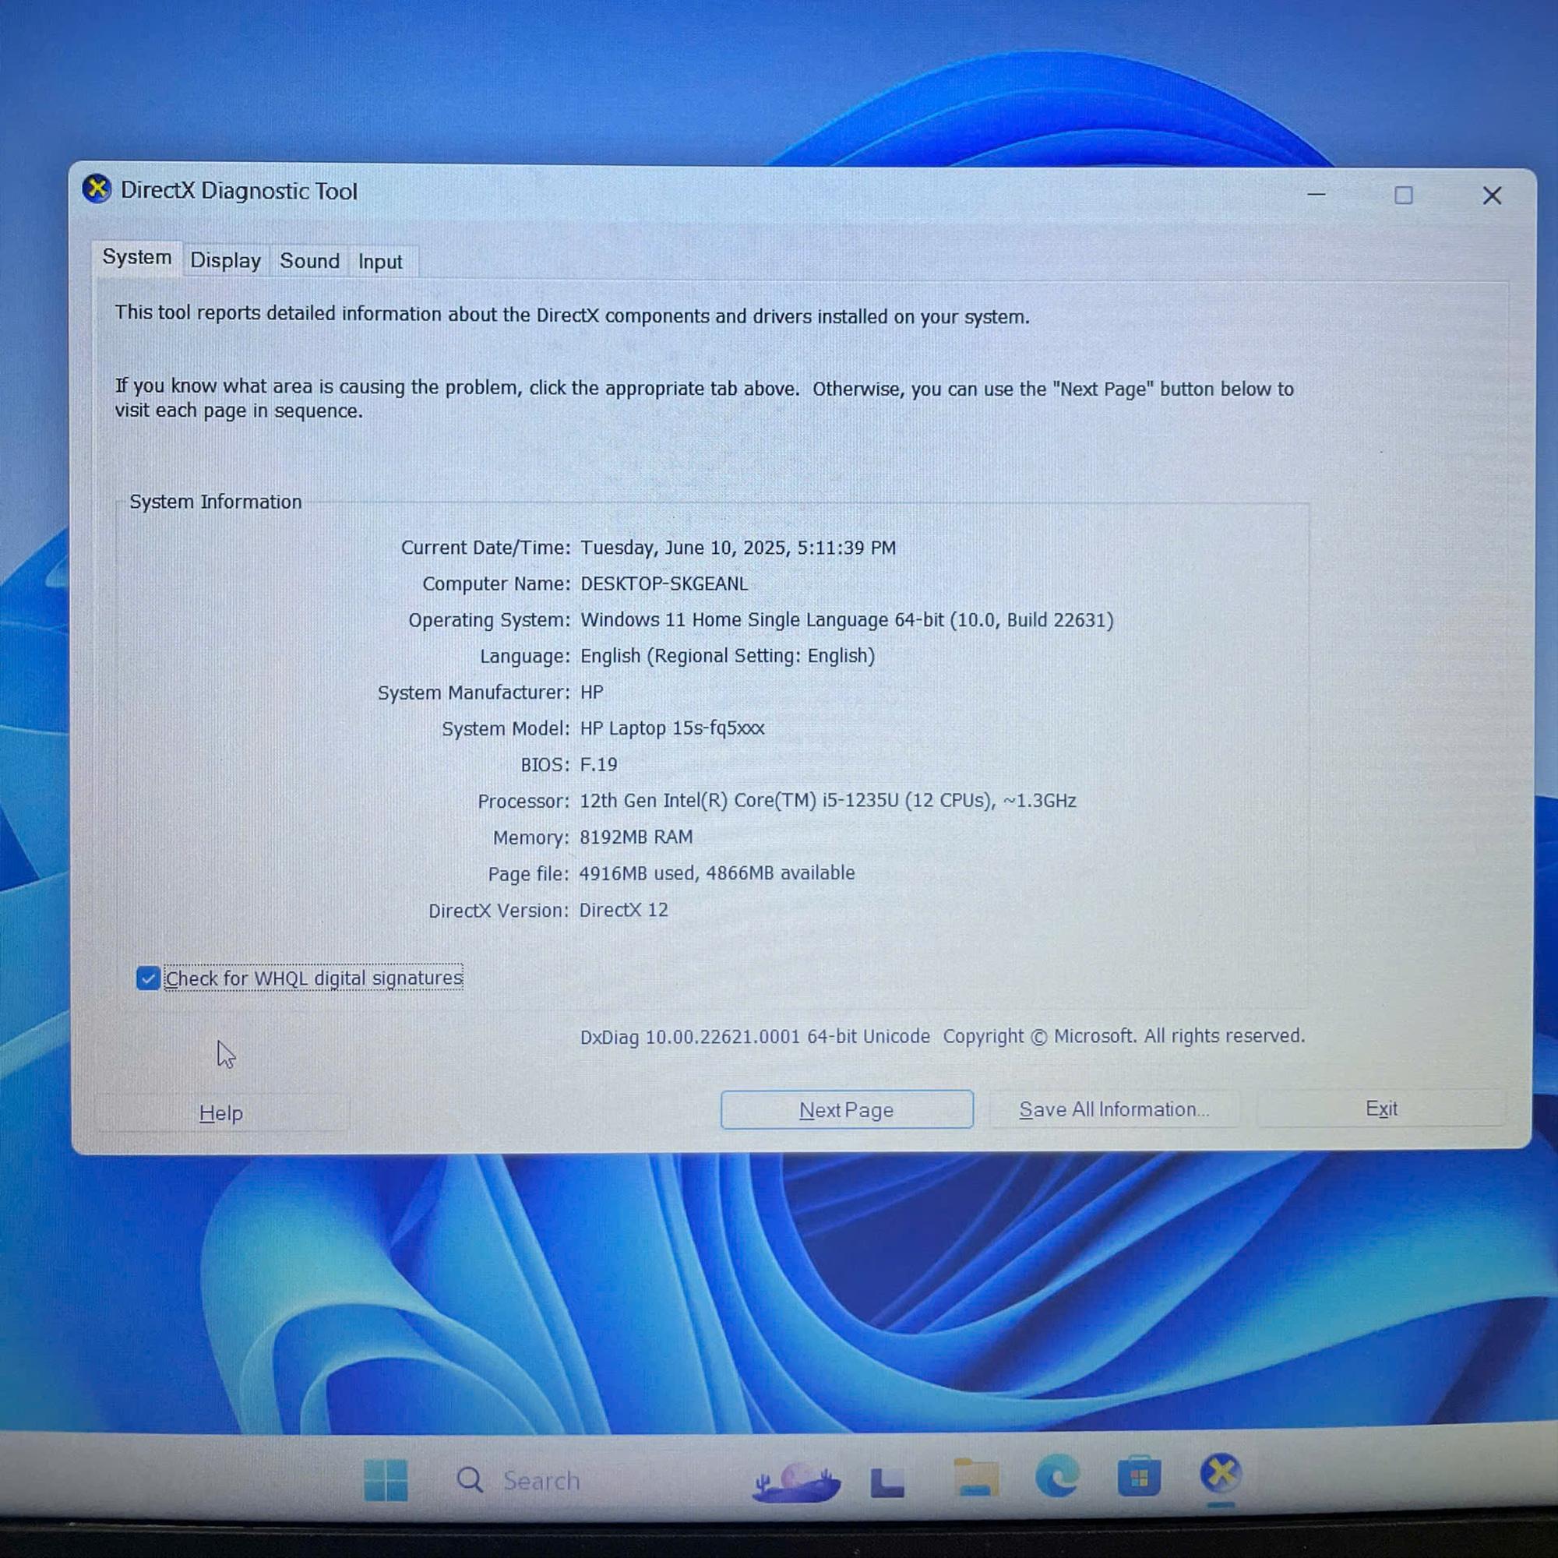The height and width of the screenshot is (1558, 1558).
Task: Click the System Information group label
Action: tap(215, 502)
